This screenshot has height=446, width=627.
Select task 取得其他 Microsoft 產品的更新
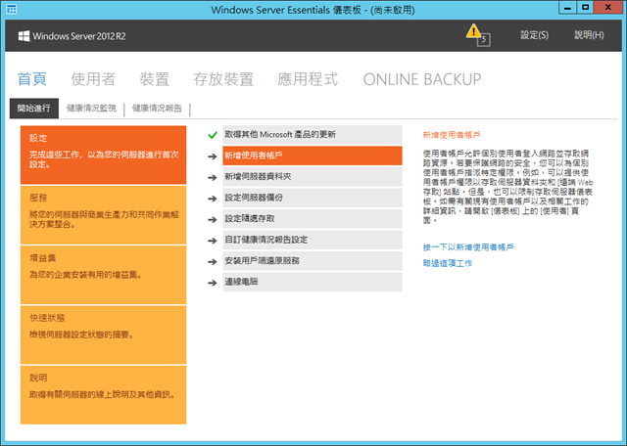click(313, 135)
